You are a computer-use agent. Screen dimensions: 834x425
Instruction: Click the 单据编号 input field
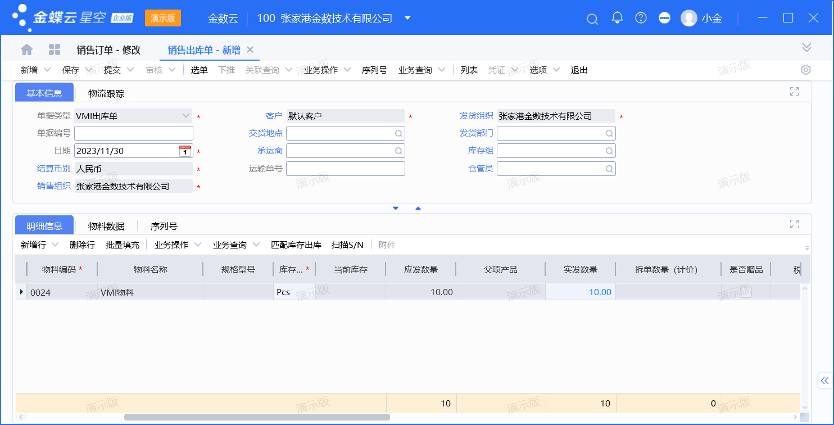134,133
